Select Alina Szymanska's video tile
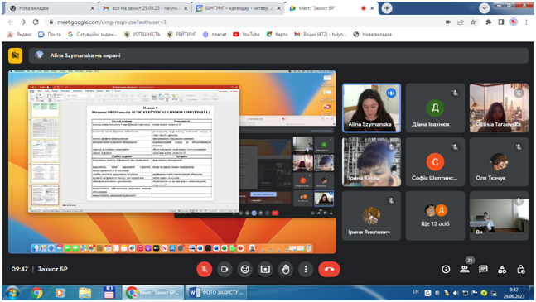This screenshot has width=536, height=302. [372, 108]
